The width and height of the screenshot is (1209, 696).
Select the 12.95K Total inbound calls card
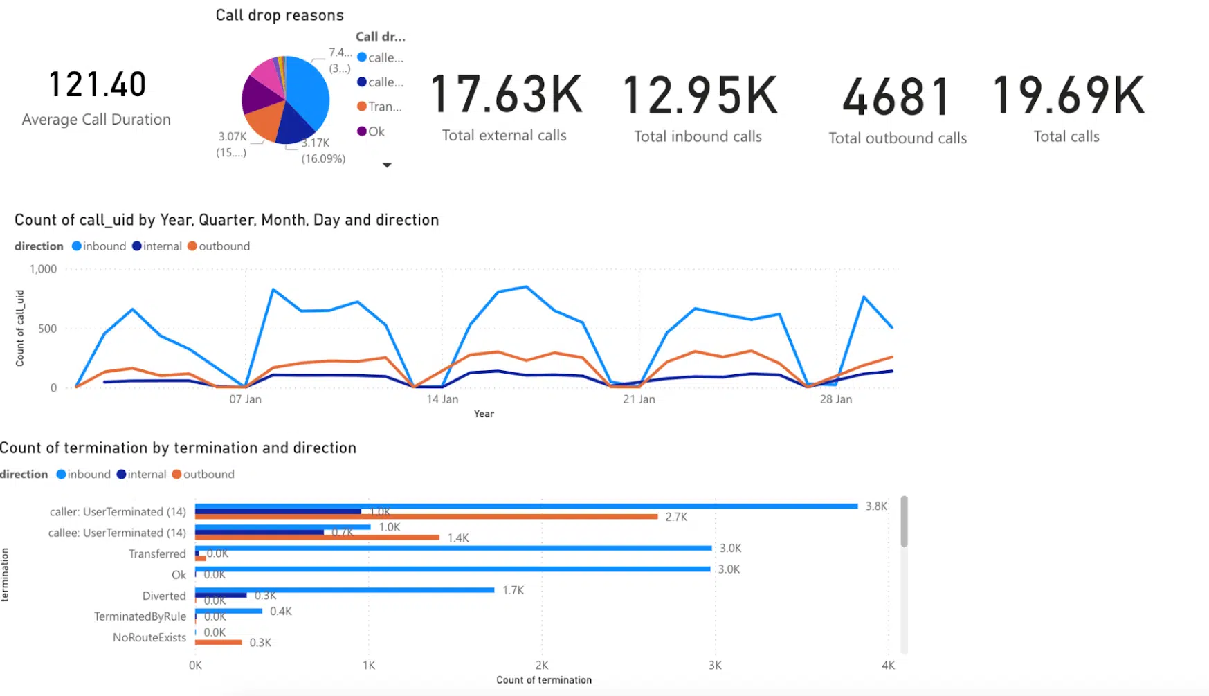699,108
